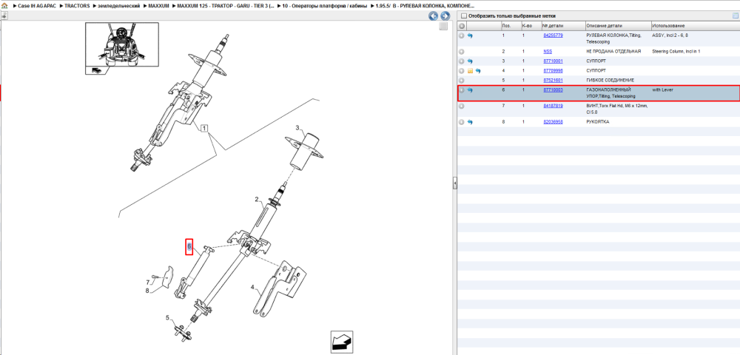Open part number link 82036958
Viewport: 740px width, 355px height.
point(553,122)
